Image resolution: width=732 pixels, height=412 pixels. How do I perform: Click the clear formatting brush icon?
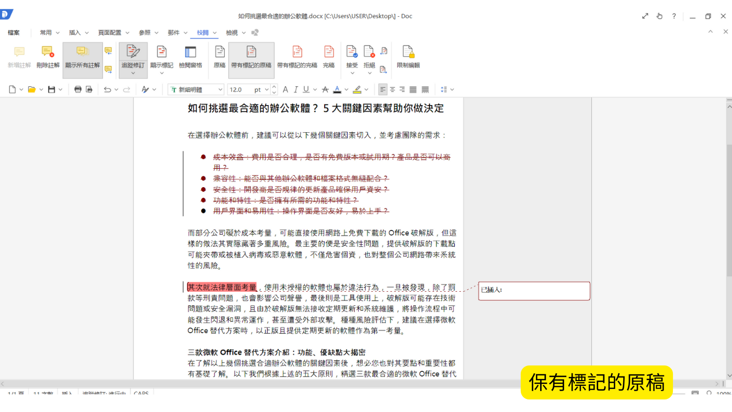[146, 89]
